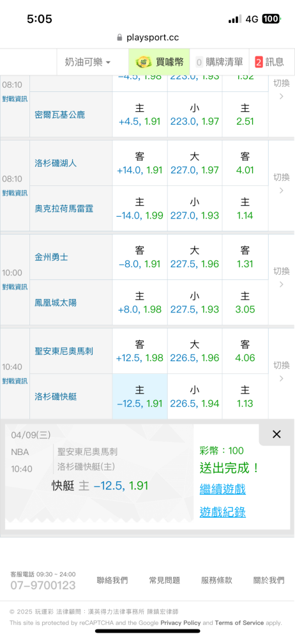Open 對戰資訊 for the 10:00 game
The width and height of the screenshot is (295, 639).
tap(15, 286)
